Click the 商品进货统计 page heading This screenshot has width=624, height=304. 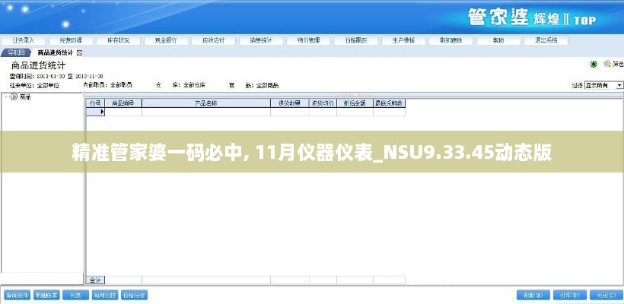coord(38,65)
